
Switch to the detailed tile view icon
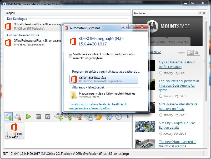(190, 53)
